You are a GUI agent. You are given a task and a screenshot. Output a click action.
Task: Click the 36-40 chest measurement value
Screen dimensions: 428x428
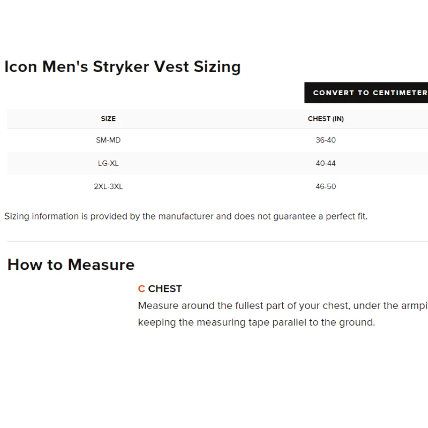pyautogui.click(x=326, y=140)
